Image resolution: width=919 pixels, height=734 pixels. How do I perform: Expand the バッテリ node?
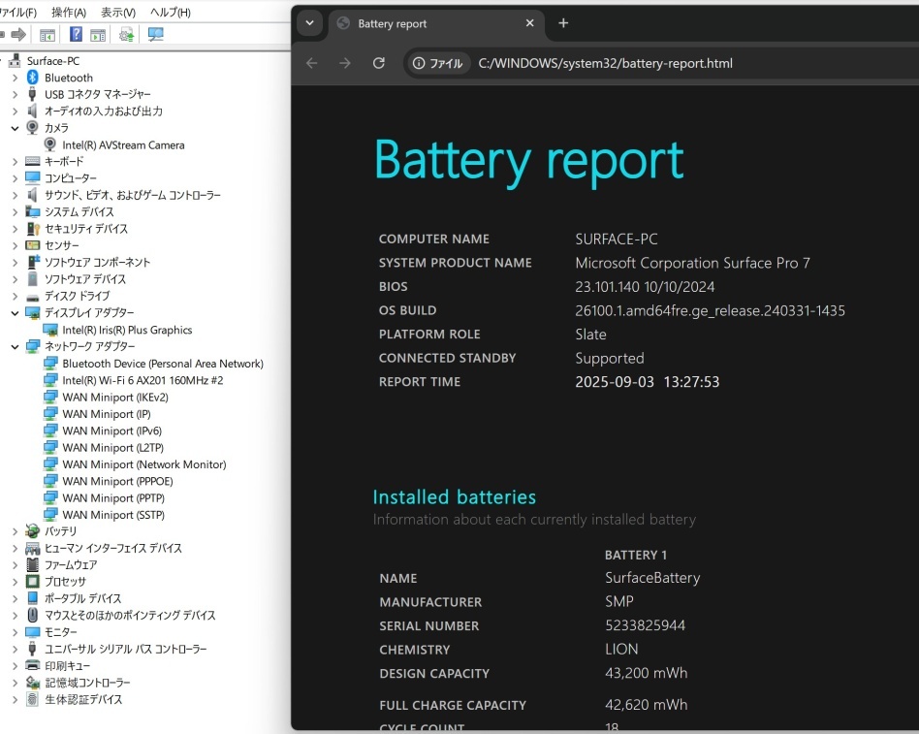[16, 531]
